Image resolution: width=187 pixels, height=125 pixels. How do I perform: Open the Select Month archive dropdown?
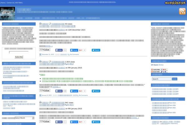tap(25, 118)
